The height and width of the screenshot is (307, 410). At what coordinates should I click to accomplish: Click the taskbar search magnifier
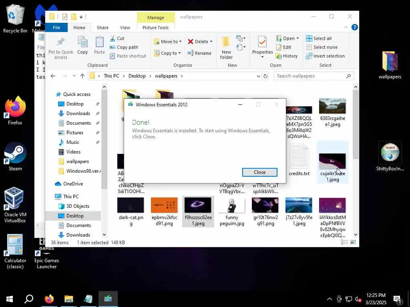[29, 299]
